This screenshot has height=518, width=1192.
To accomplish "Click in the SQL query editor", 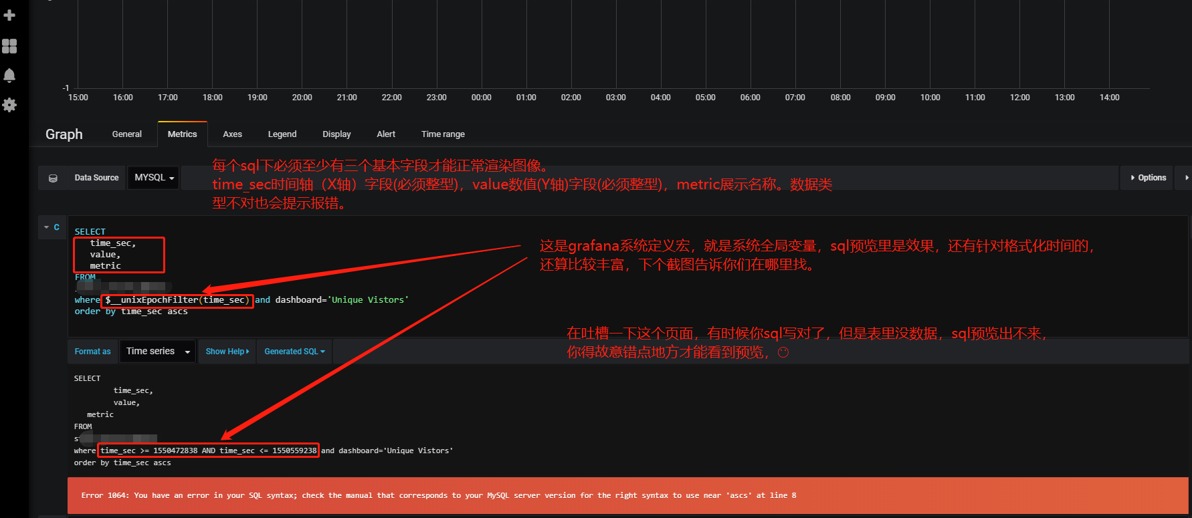I will click(627, 275).
